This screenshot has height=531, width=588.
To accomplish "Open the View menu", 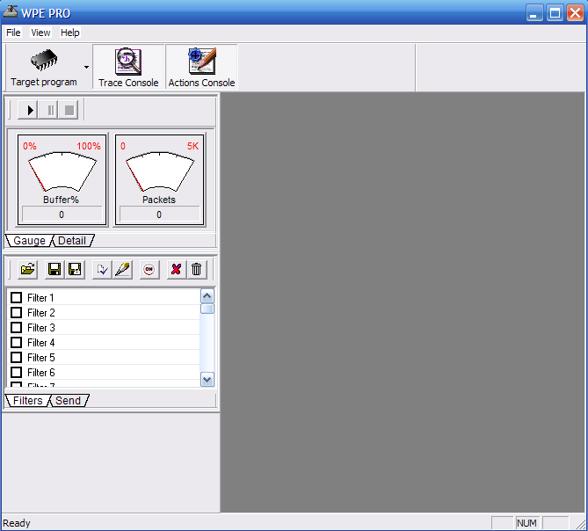I will [40, 33].
